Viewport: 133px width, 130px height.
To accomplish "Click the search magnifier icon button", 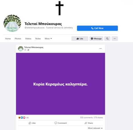I will [x=107, y=39].
